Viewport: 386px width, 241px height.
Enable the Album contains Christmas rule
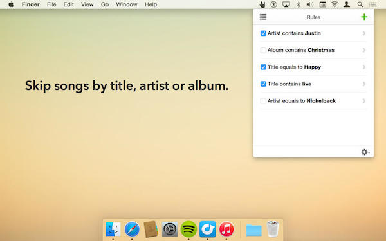click(263, 50)
